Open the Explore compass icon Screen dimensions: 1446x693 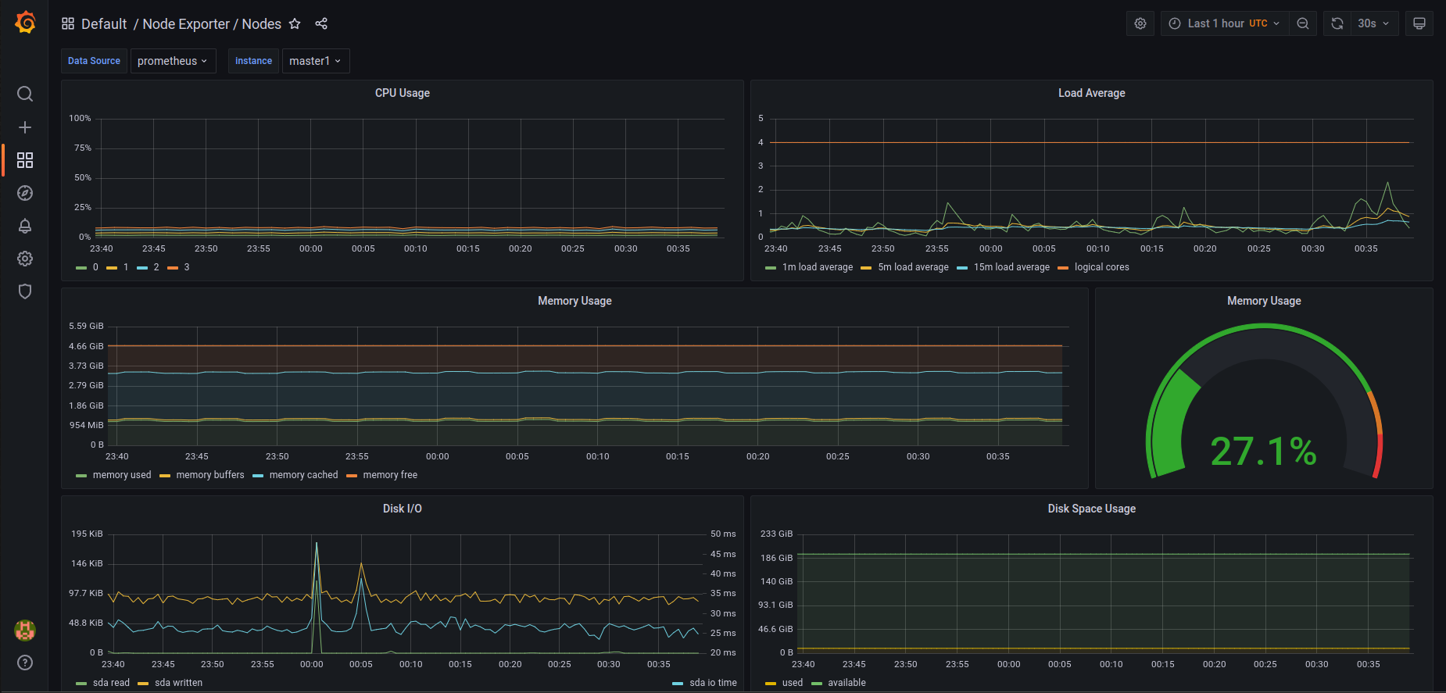click(x=25, y=193)
